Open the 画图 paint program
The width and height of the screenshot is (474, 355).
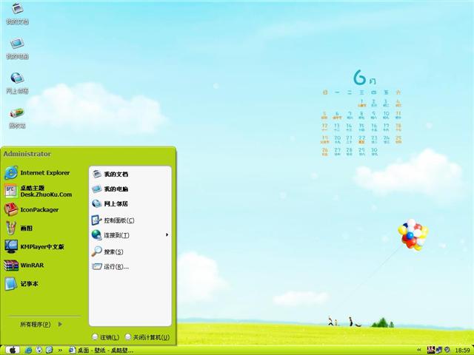(18, 229)
